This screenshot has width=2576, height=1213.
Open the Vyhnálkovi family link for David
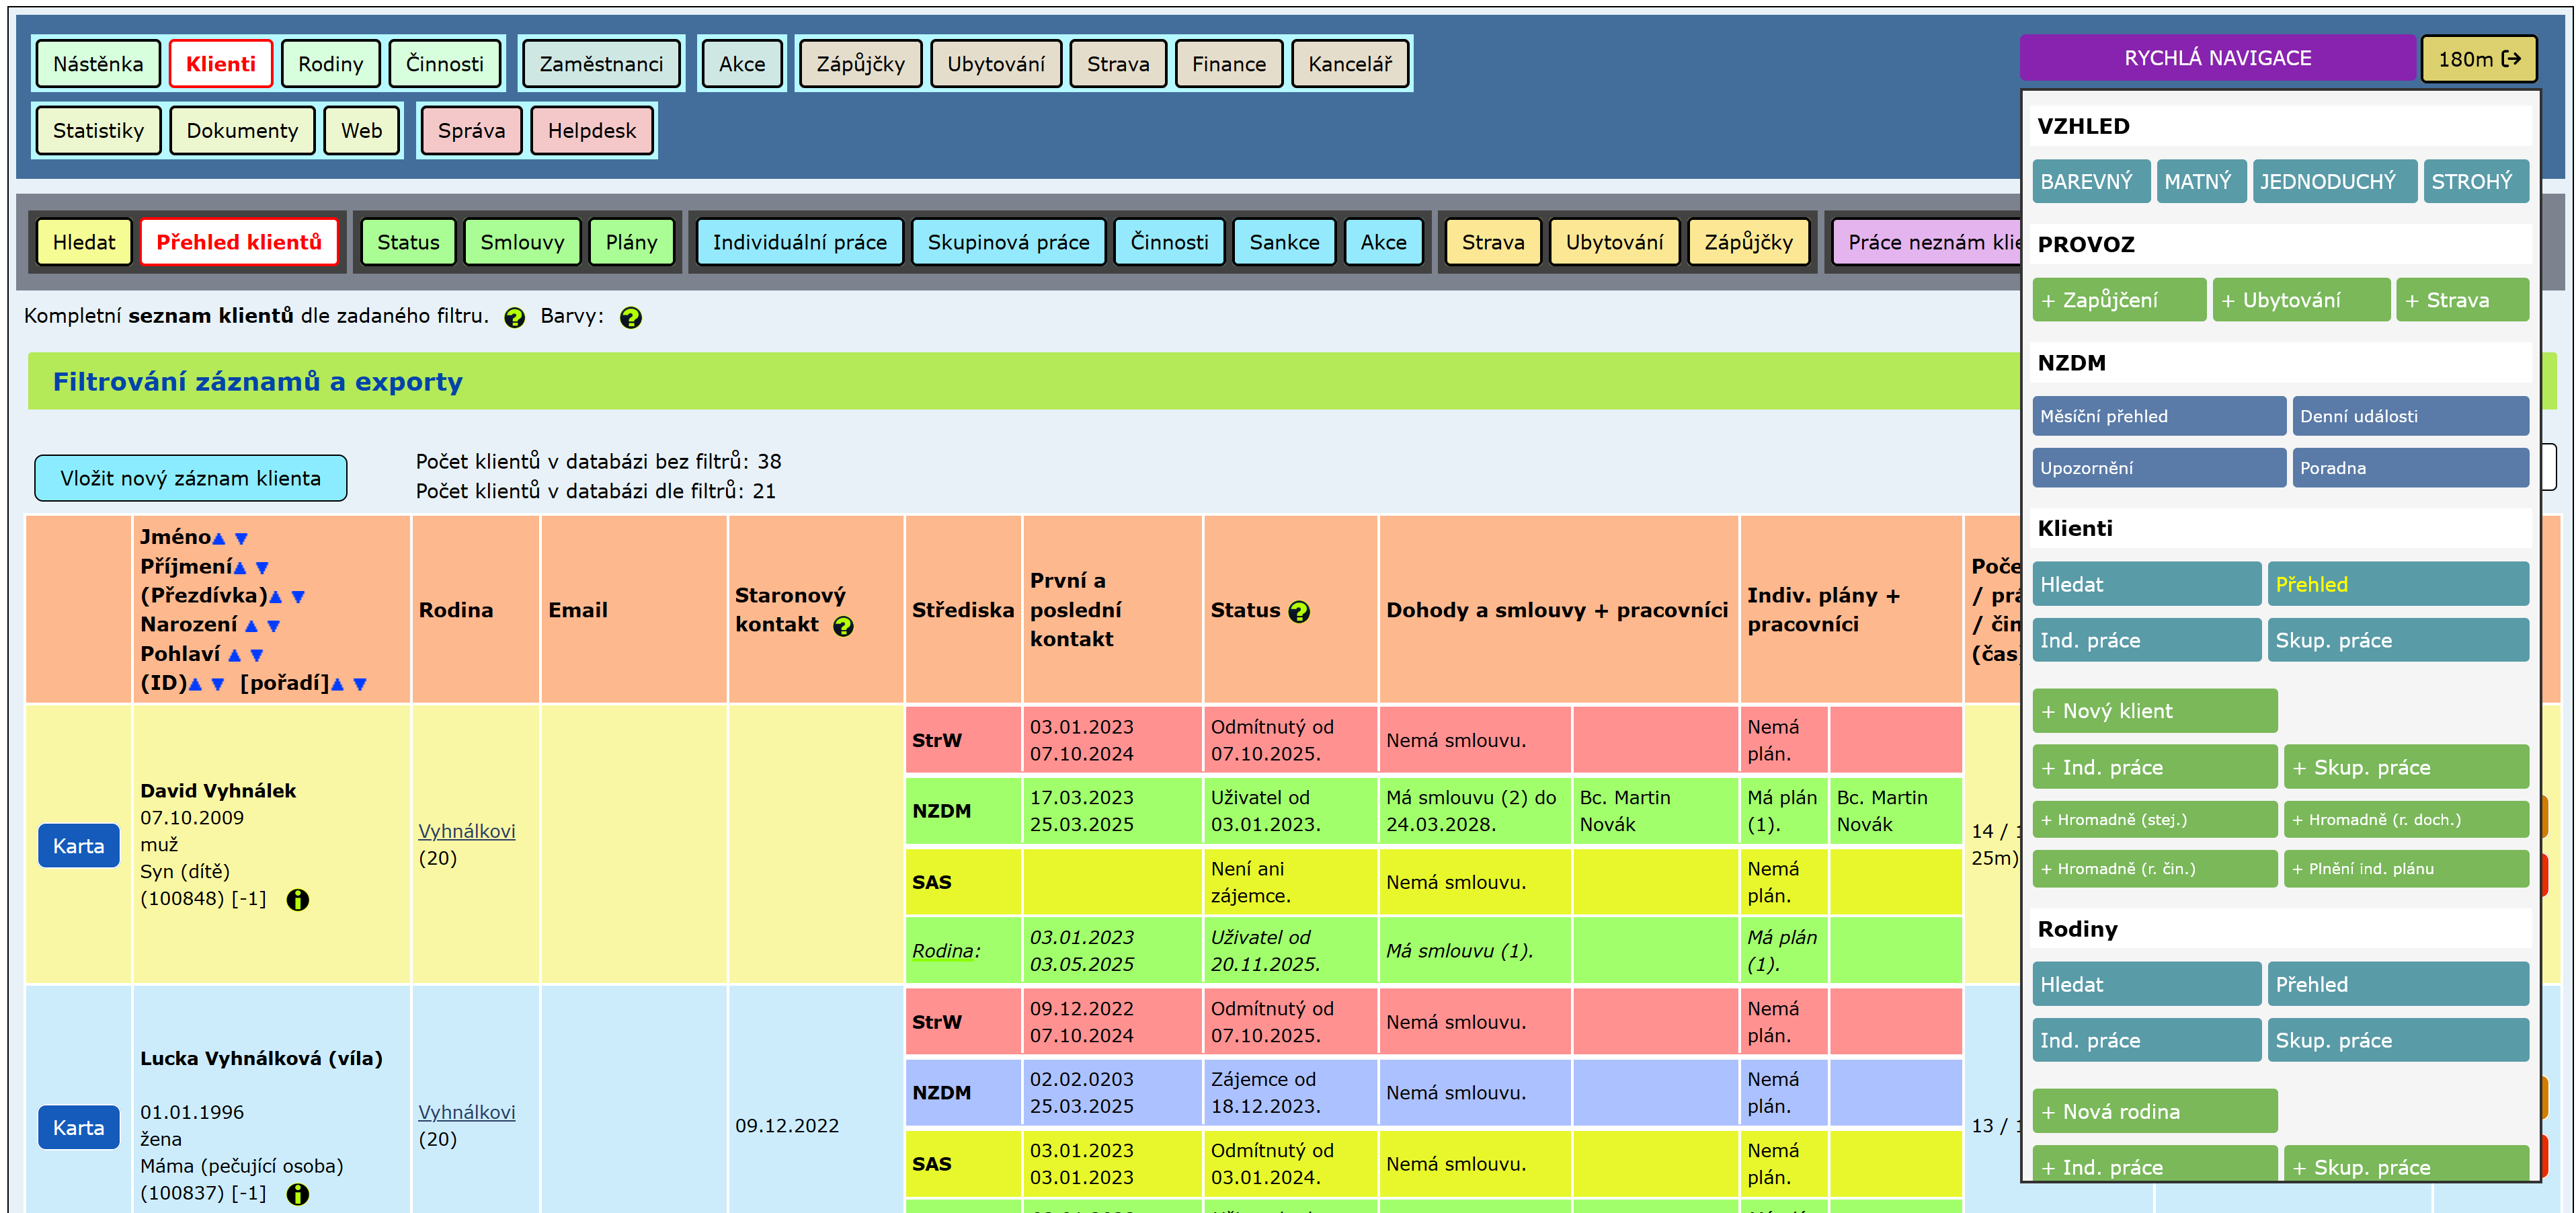click(x=466, y=831)
